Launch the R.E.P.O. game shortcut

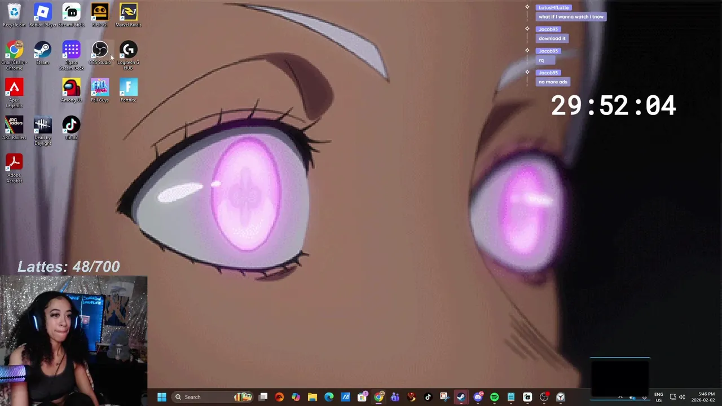pos(99,15)
